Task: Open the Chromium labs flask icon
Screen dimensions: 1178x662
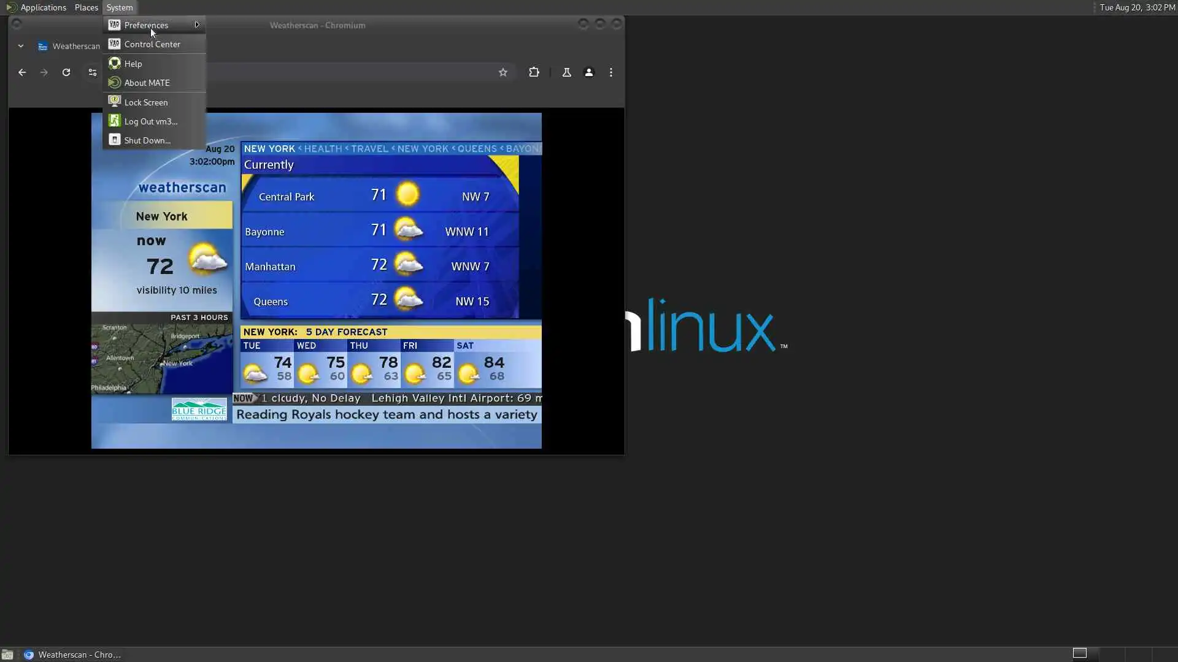Action: [566, 72]
